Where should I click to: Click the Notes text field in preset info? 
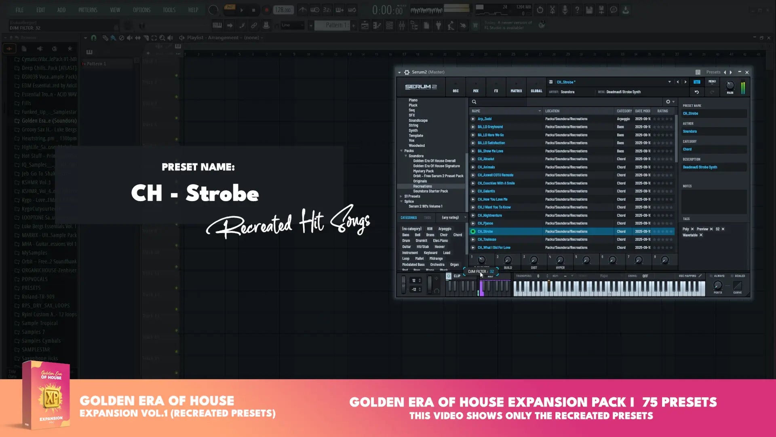click(714, 202)
